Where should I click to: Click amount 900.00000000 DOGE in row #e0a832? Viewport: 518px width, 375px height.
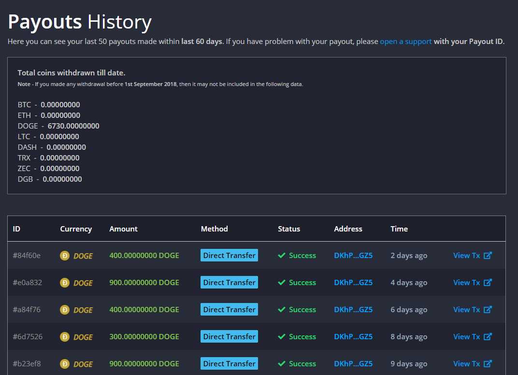tap(144, 283)
